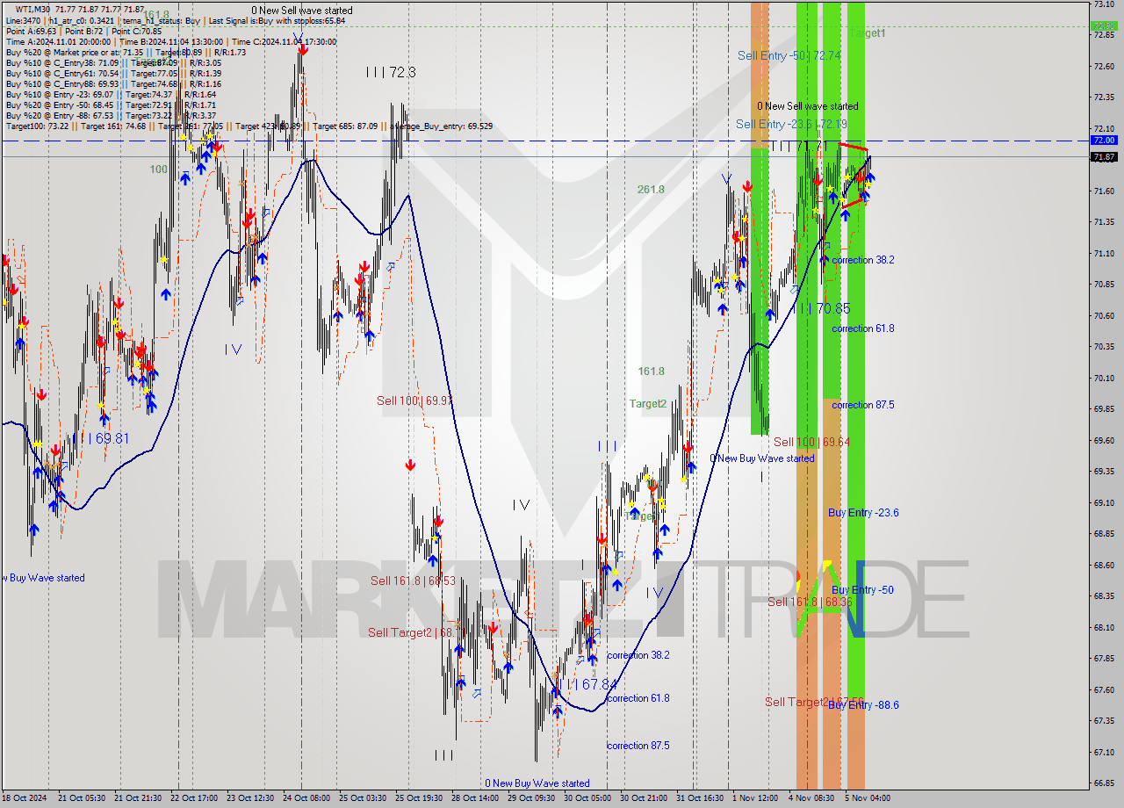Click the 70.10 price axis label
The width and height of the screenshot is (1124, 808).
[x=1103, y=378]
